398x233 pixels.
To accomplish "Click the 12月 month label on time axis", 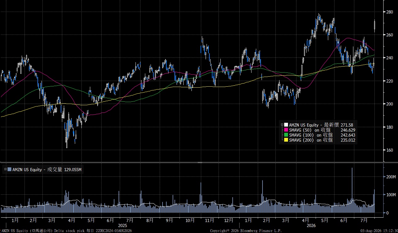I will coord(229,220).
